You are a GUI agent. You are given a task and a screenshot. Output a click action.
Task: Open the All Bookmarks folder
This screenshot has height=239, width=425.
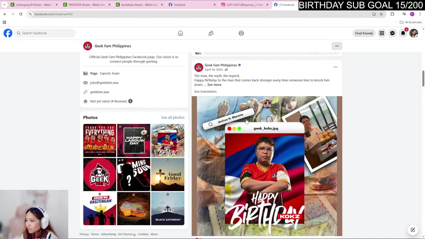pyautogui.click(x=411, y=22)
